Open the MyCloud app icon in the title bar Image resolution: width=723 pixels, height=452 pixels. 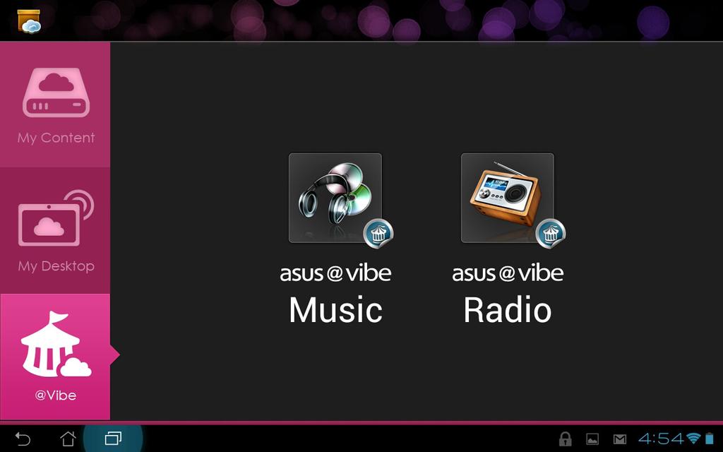pyautogui.click(x=28, y=21)
